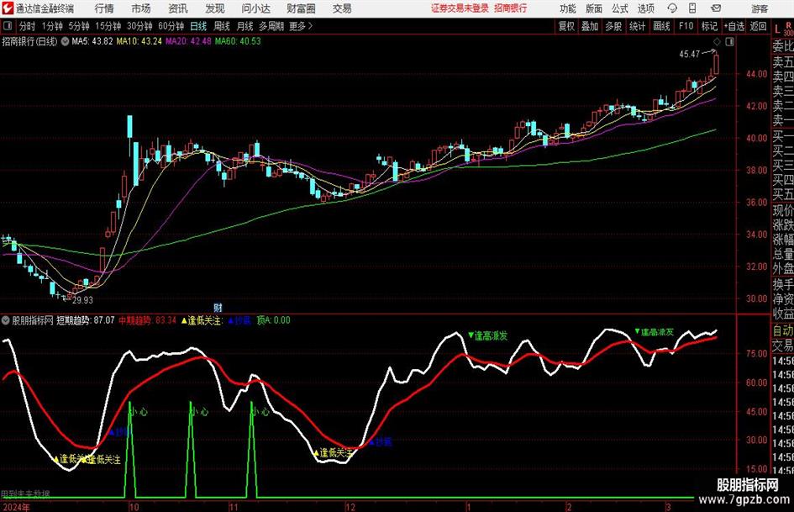794x512 pixels.
Task: Open the 选项 menu
Action: point(646,8)
